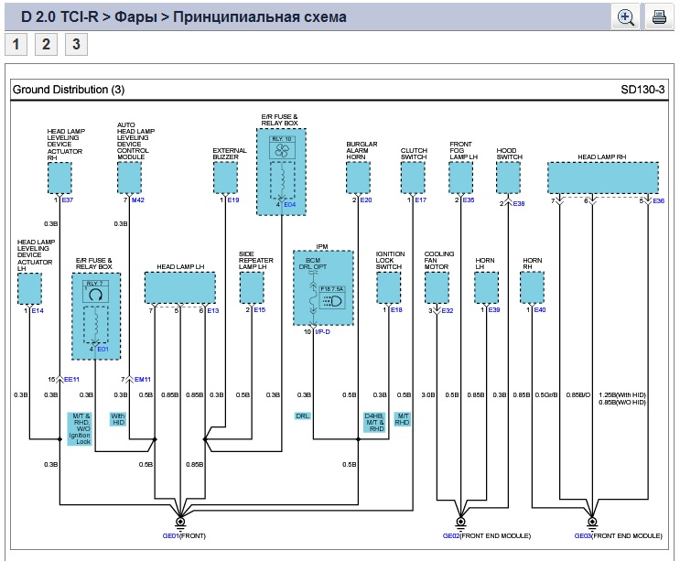The width and height of the screenshot is (680, 561).
Task: Open connector link E37
Action: [68, 200]
